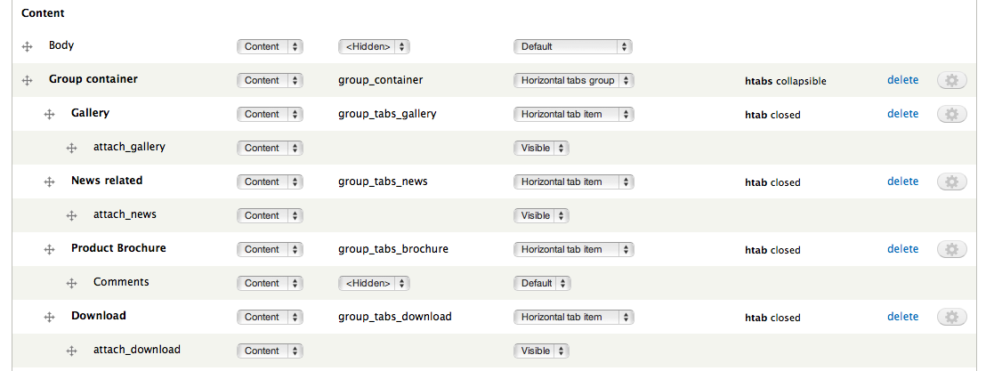
Task: Open the gear settings for Gallery group
Action: [x=951, y=114]
